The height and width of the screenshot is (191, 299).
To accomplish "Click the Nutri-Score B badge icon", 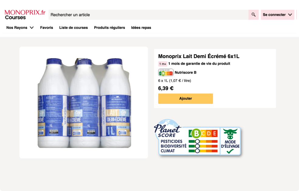I will click(x=166, y=73).
